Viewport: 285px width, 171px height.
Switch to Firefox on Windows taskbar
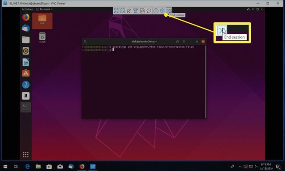point(82,167)
